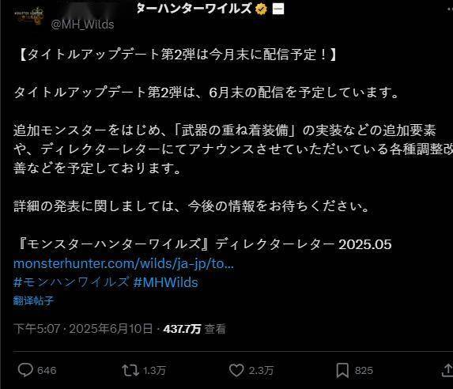Click the 646 reply count

47,371
